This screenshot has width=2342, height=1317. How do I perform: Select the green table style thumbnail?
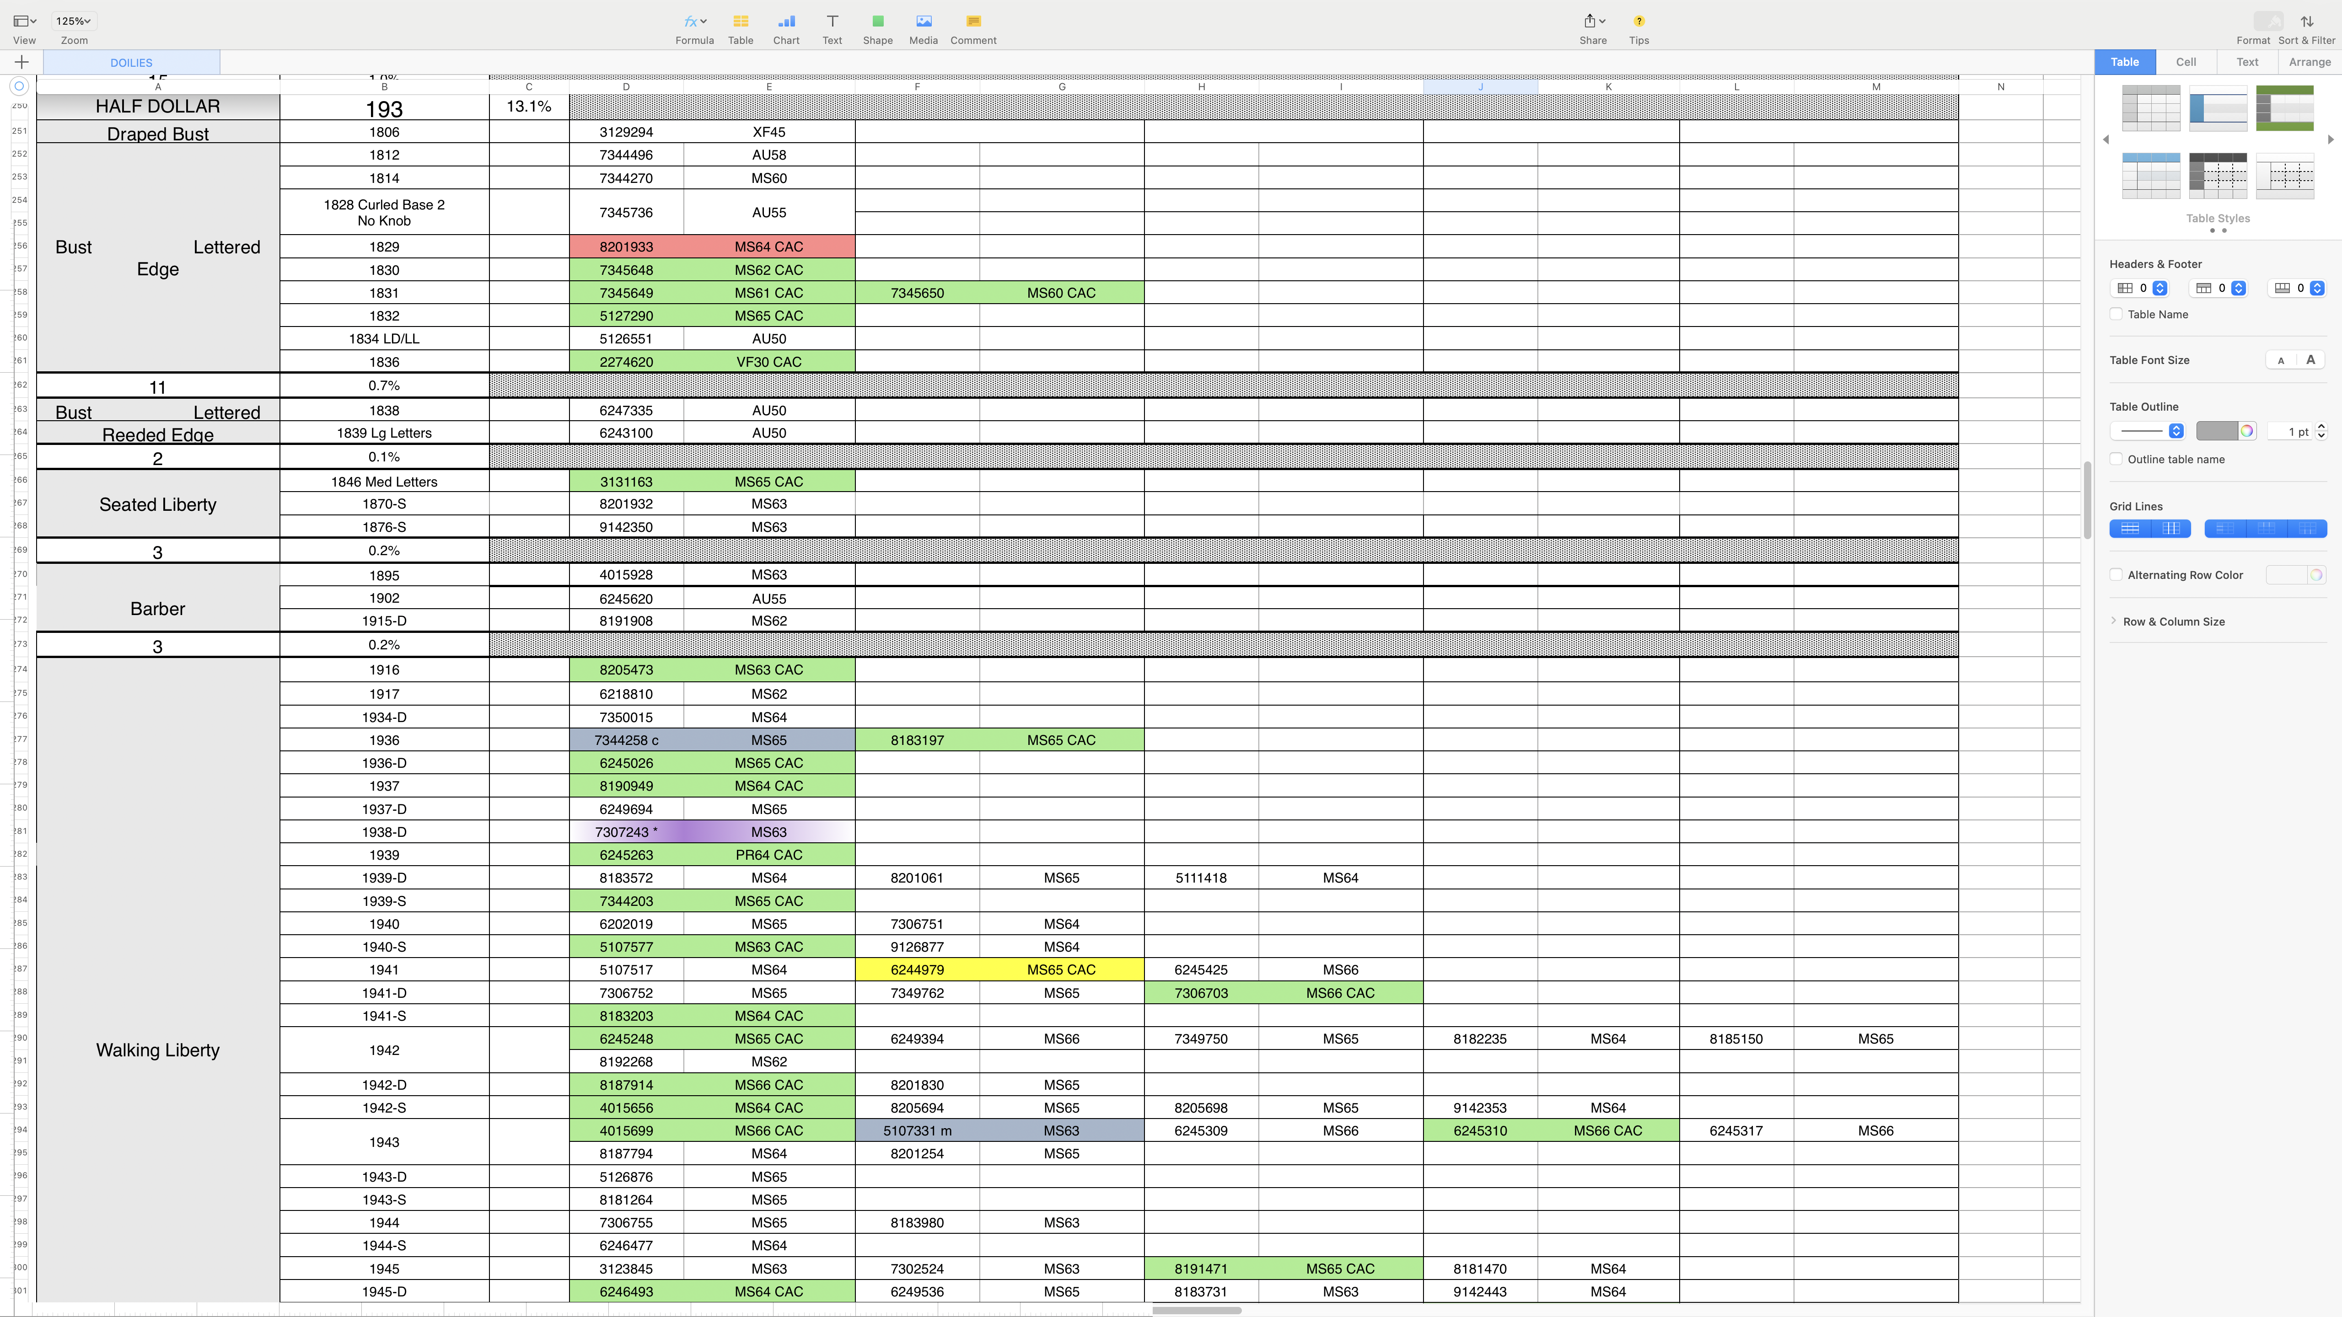click(2284, 108)
